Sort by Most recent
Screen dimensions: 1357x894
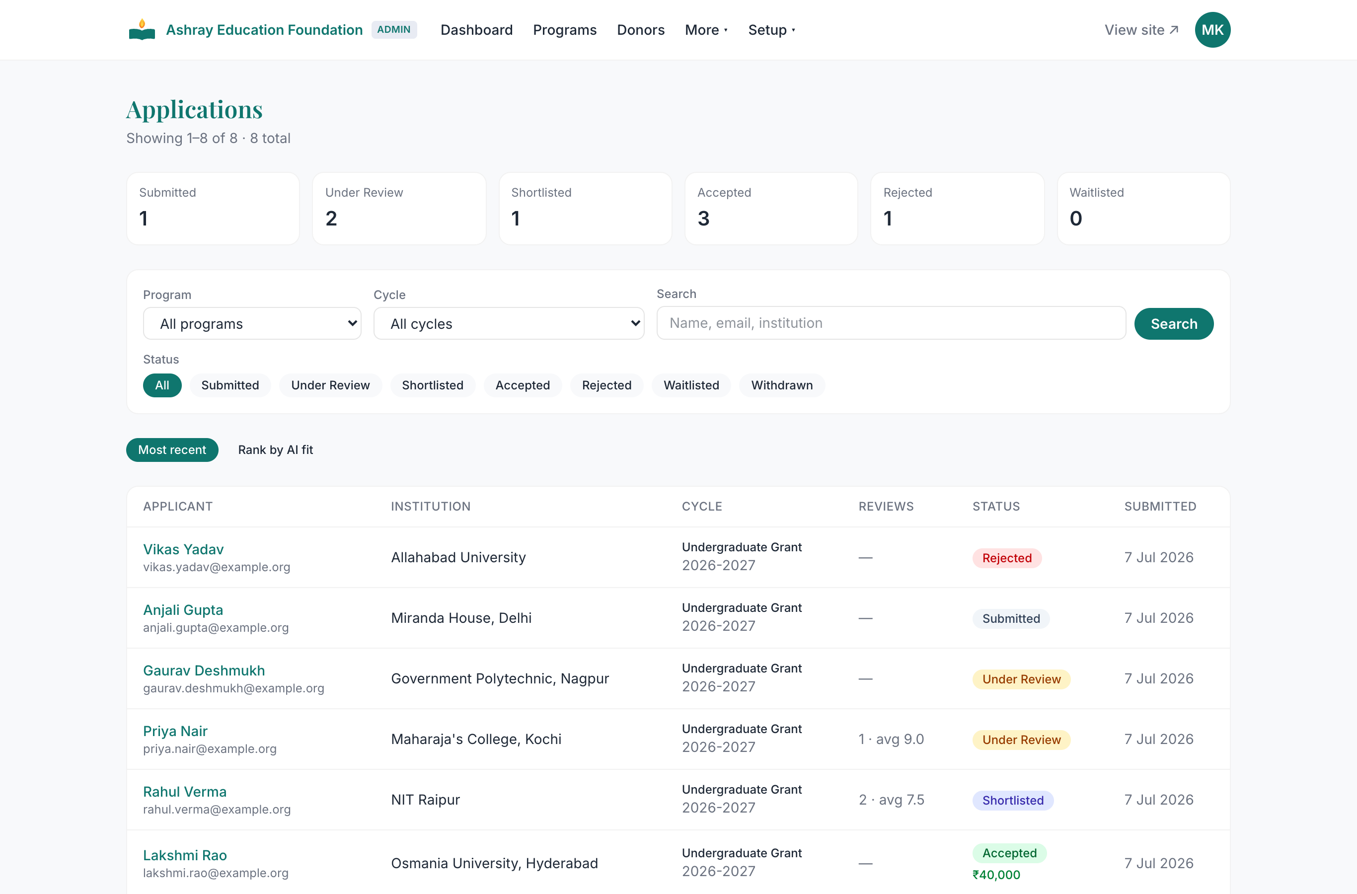pyautogui.click(x=172, y=450)
